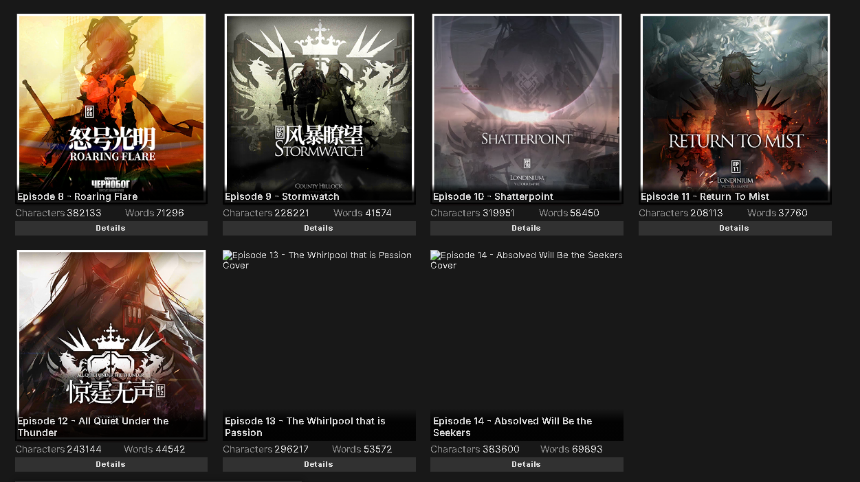Click the Words 71296 count
This screenshot has width=860, height=482.
[x=155, y=213]
